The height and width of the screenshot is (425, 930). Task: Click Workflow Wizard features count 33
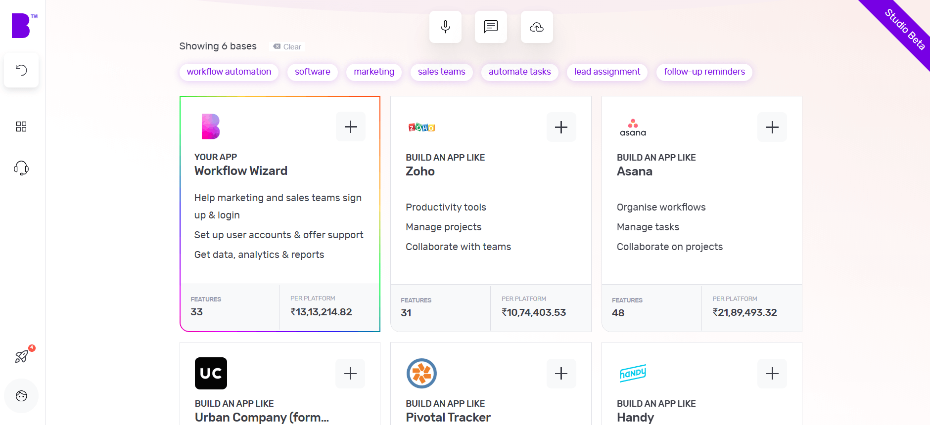click(x=196, y=312)
